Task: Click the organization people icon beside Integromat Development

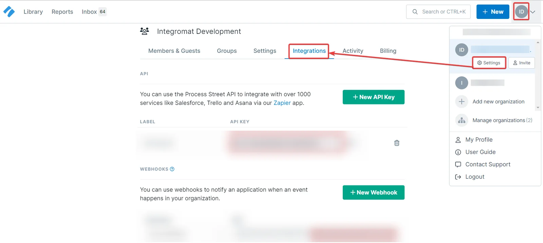Action: point(145,31)
